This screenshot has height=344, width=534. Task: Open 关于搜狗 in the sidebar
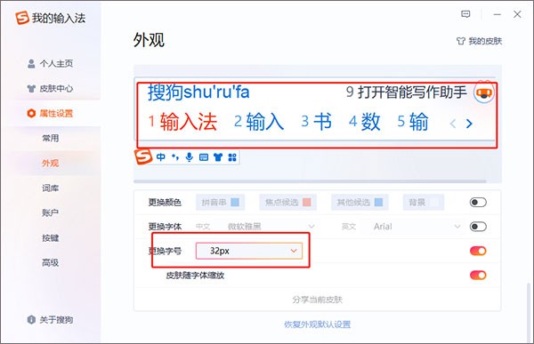(50, 320)
